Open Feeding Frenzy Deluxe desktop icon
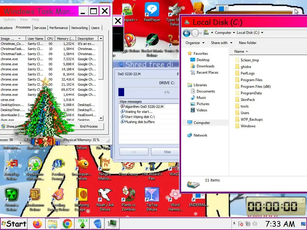 (x=58, y=199)
